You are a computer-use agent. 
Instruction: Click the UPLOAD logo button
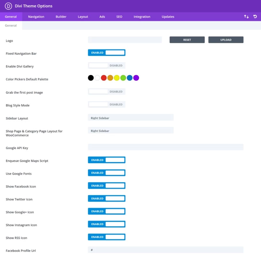click(226, 40)
